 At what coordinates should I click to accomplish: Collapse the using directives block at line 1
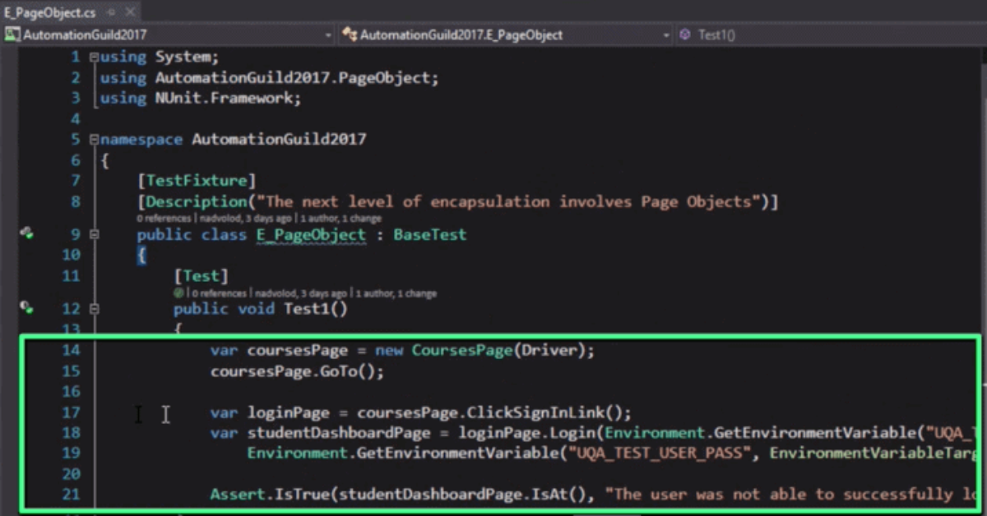point(94,58)
